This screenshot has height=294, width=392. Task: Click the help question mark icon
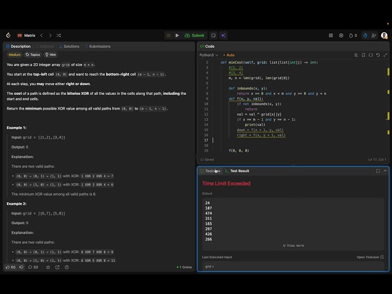coord(67,267)
